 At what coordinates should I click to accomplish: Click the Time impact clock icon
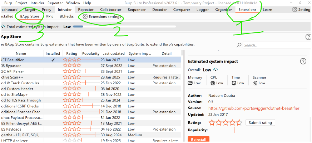pos(234,83)
